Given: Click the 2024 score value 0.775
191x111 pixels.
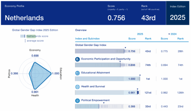Looking at the screenshot, I should [x=164, y=51].
